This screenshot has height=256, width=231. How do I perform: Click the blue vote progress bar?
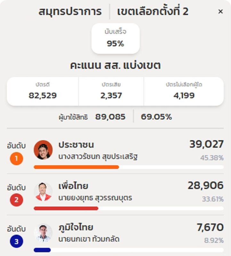pos(42,250)
